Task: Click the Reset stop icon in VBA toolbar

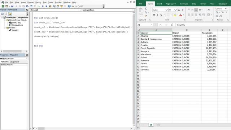Action: (46, 6)
